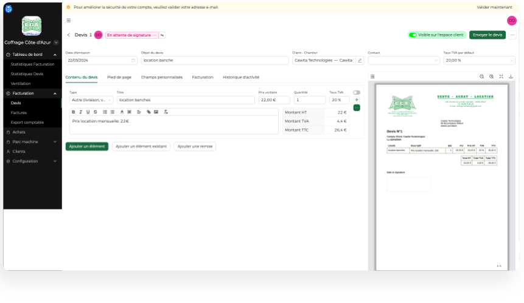Edit the Client - Chantier with pencil icon
Screen dimensions: 524x303
360,61
